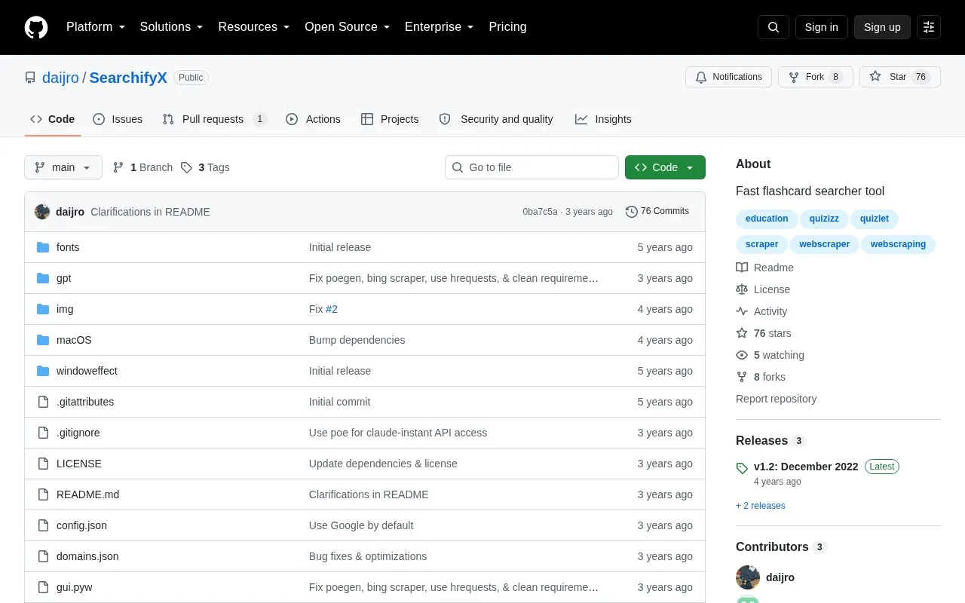Click the Sign in button
The image size is (965, 603).
tap(822, 27)
